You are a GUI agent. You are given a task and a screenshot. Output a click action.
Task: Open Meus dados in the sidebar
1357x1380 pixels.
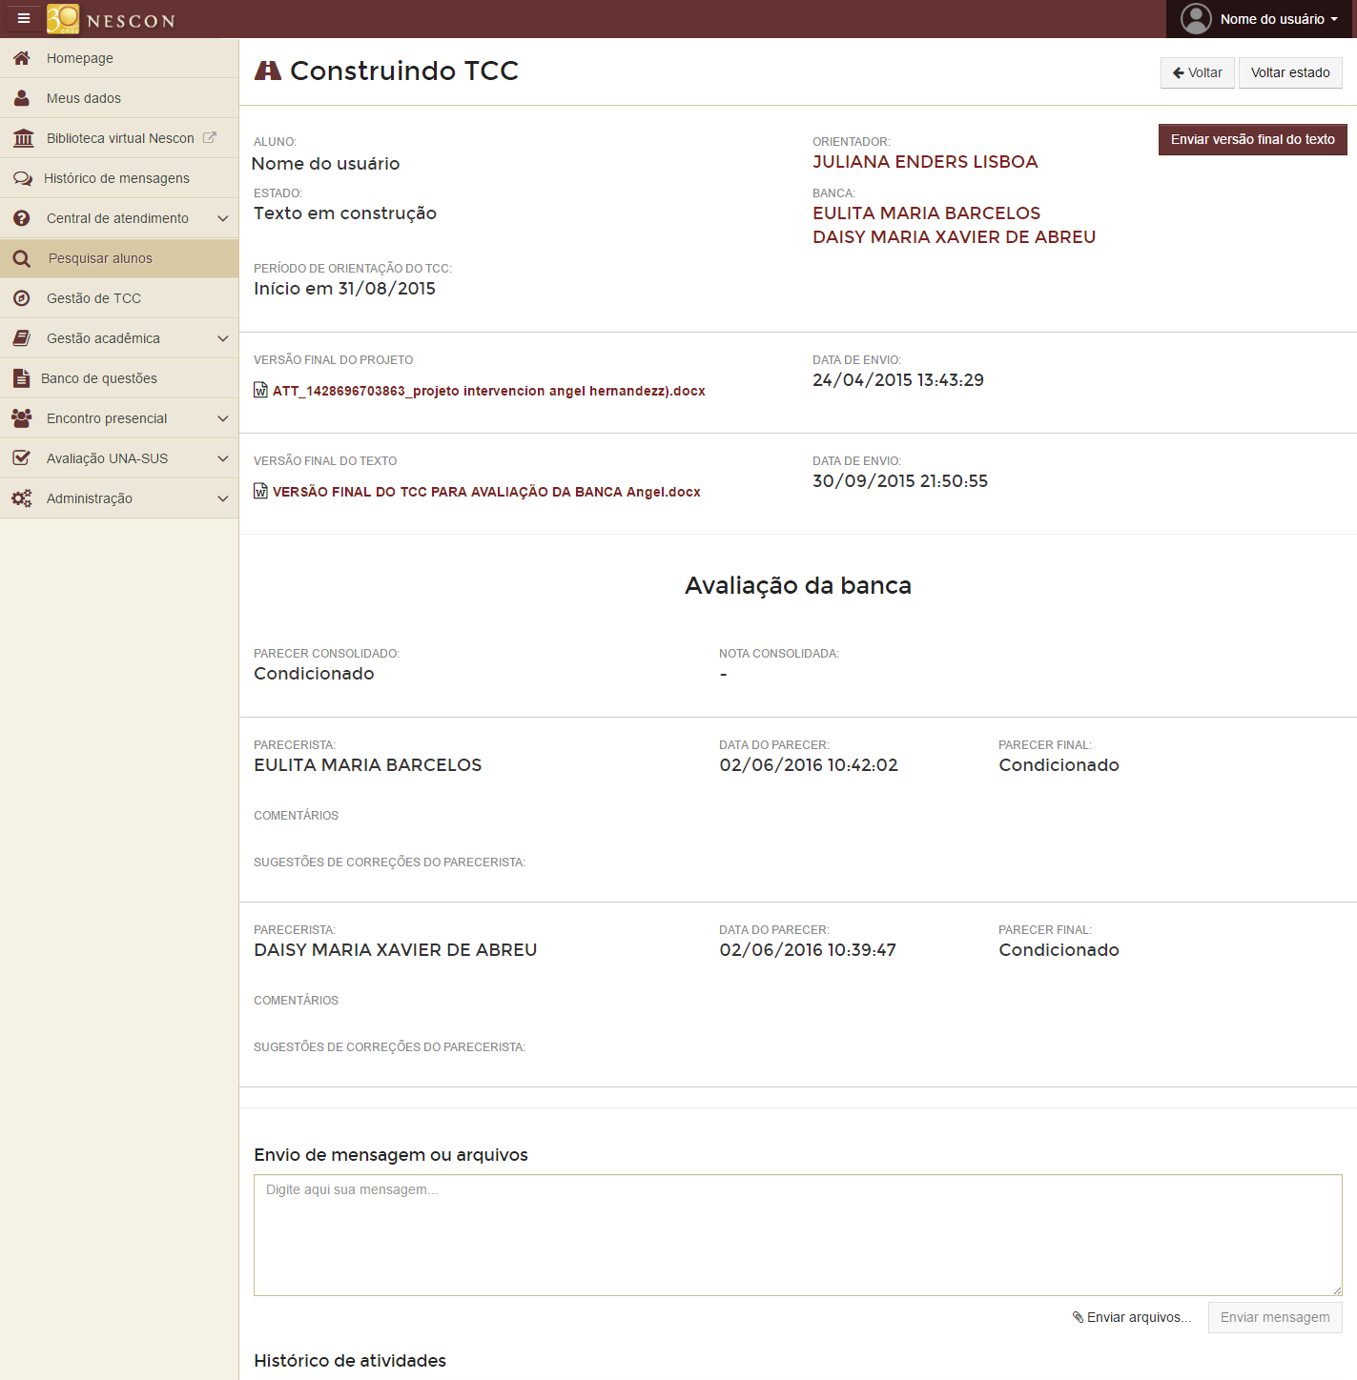click(x=119, y=98)
